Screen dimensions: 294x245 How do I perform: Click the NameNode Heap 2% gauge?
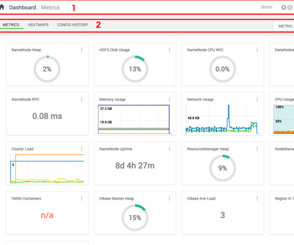[x=47, y=69]
